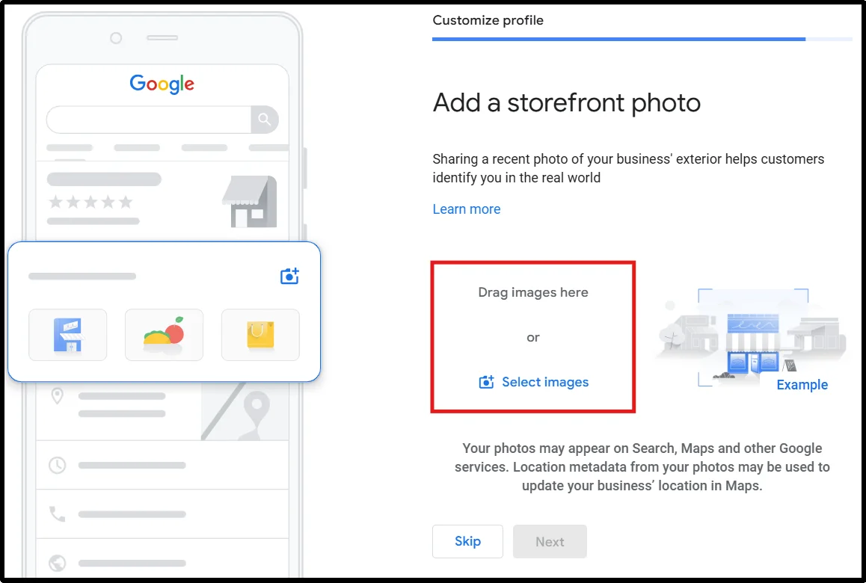Click the magnifier search icon in phone mockup
Screen dimensions: 866x583
(265, 120)
